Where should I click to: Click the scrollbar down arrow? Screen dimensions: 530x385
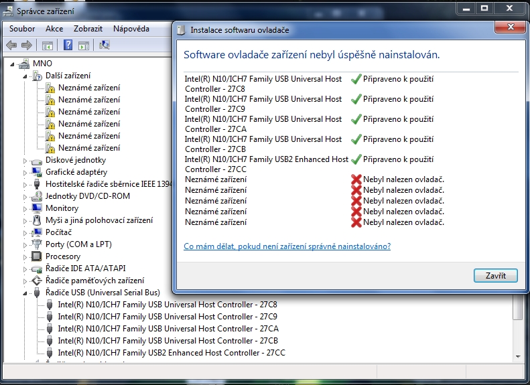pos(518,357)
